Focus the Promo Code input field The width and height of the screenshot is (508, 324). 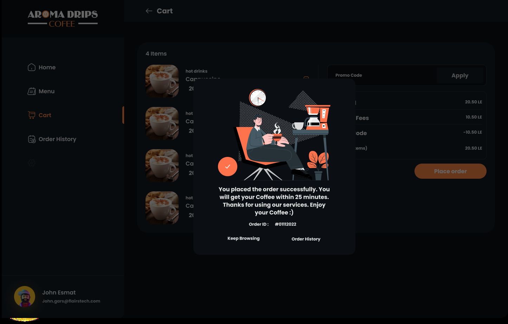(x=382, y=75)
